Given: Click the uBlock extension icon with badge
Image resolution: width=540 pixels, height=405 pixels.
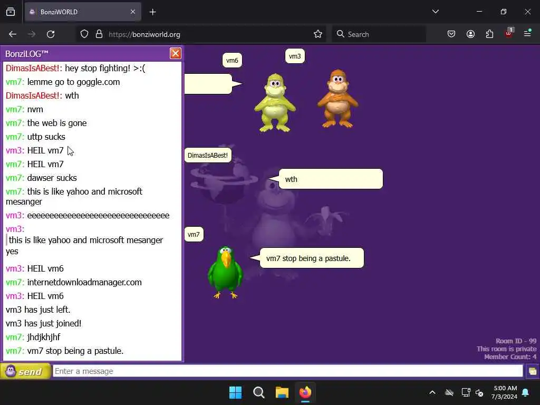Looking at the screenshot, I should pos(509,33).
